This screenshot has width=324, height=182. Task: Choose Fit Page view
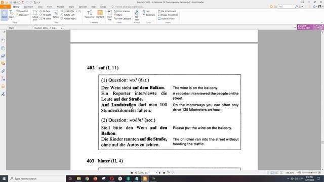tap(45, 11)
